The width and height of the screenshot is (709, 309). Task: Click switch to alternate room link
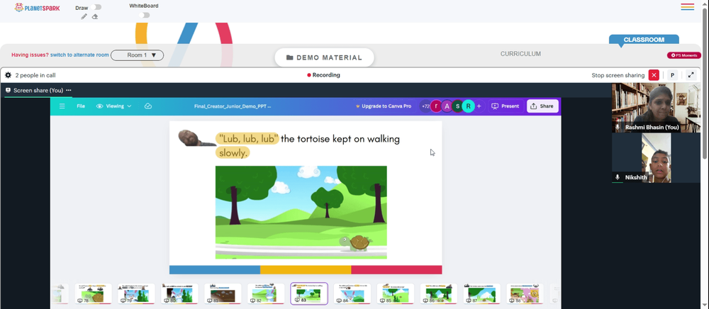(79, 55)
